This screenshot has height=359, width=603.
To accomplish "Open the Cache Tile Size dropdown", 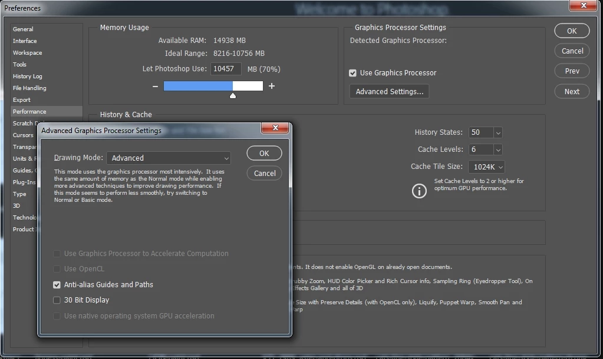I will [486, 167].
